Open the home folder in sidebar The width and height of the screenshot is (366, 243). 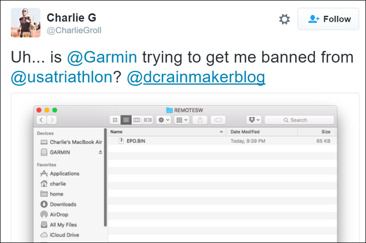pyautogui.click(x=52, y=194)
